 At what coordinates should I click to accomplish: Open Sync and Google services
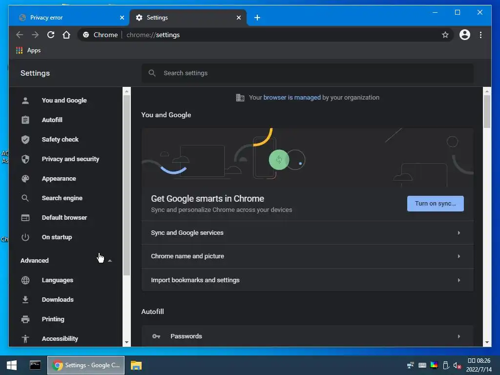click(308, 233)
